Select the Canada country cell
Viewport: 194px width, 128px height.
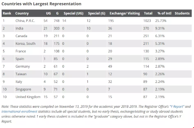(x=21, y=36)
